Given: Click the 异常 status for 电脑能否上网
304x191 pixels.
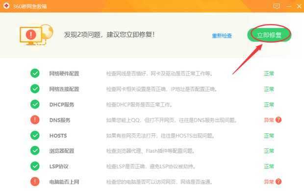Looking at the screenshot, I should [269, 182].
